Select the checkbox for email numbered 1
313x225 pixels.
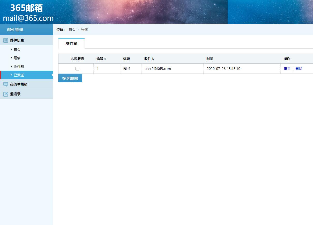tap(77, 69)
